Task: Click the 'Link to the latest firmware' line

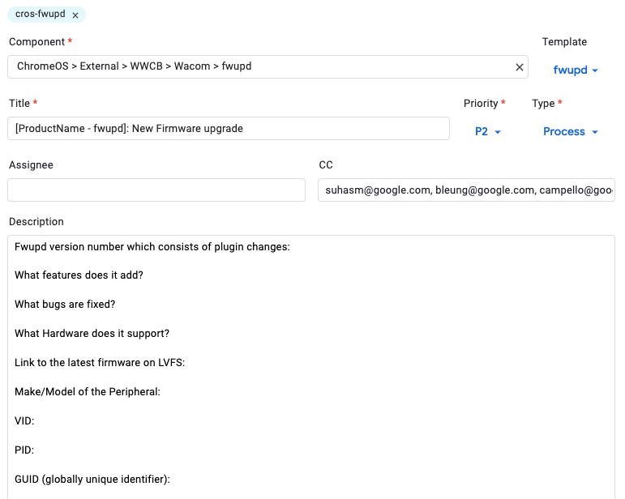Action: click(x=100, y=363)
